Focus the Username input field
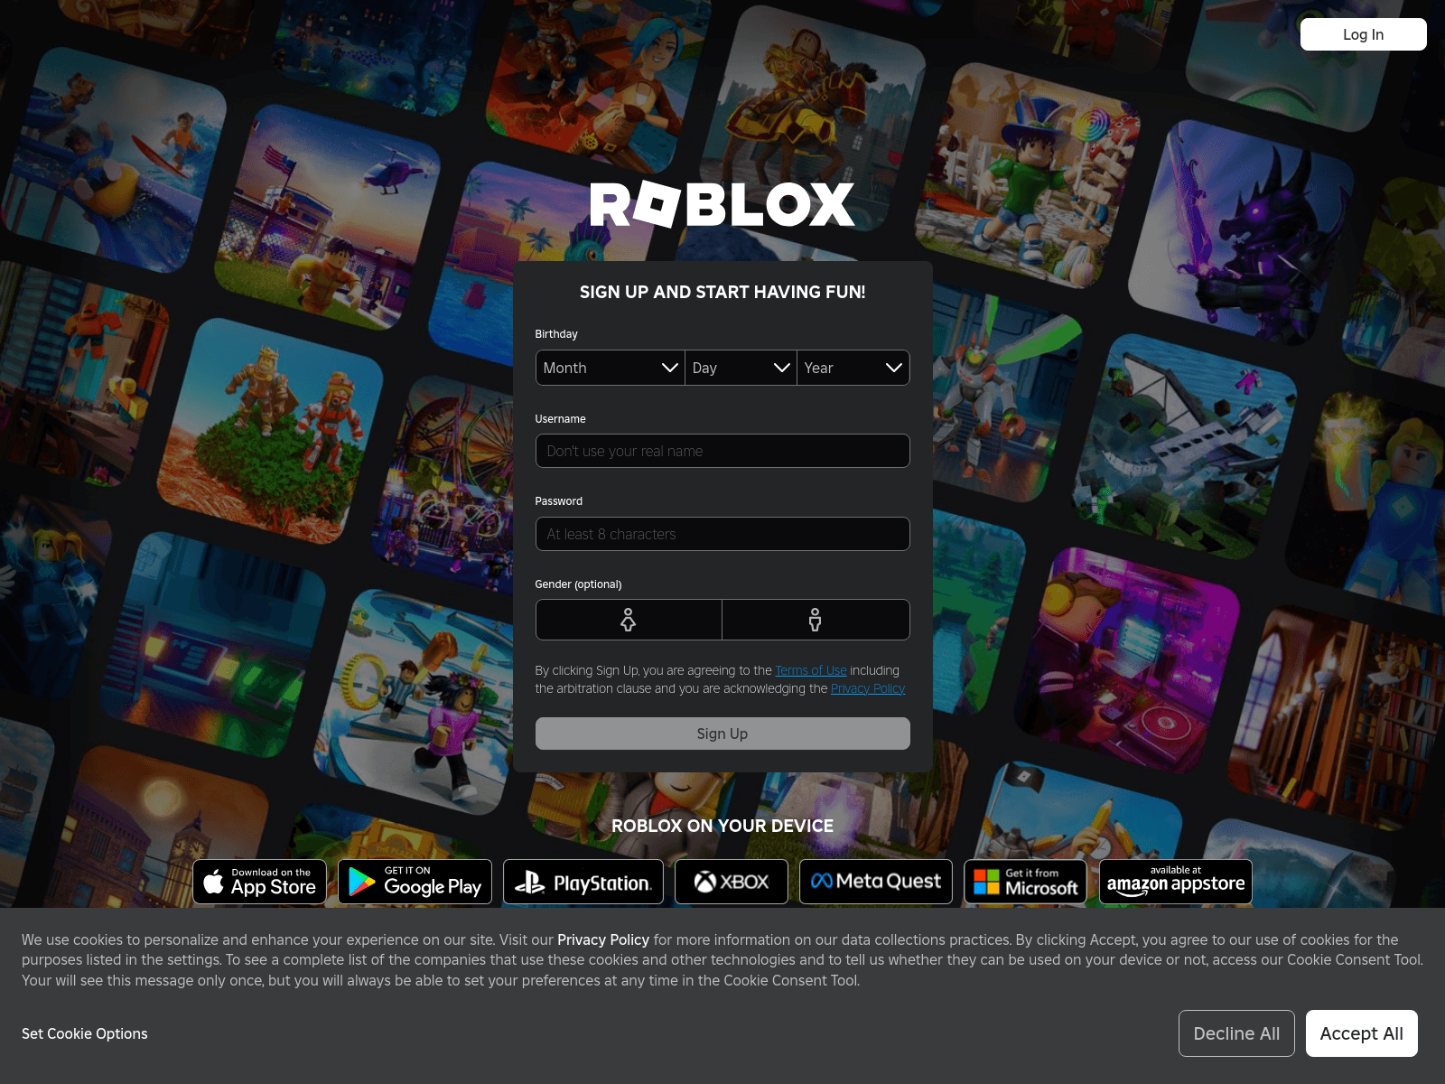Screen dimensions: 1445x1084 (722, 451)
